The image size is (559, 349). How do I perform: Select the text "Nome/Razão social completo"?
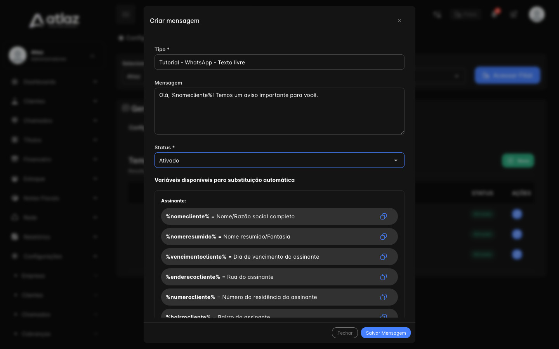tap(255, 216)
